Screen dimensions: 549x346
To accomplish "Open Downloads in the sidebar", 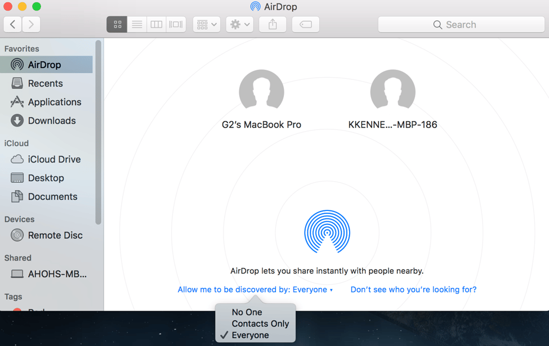I will point(46,120).
